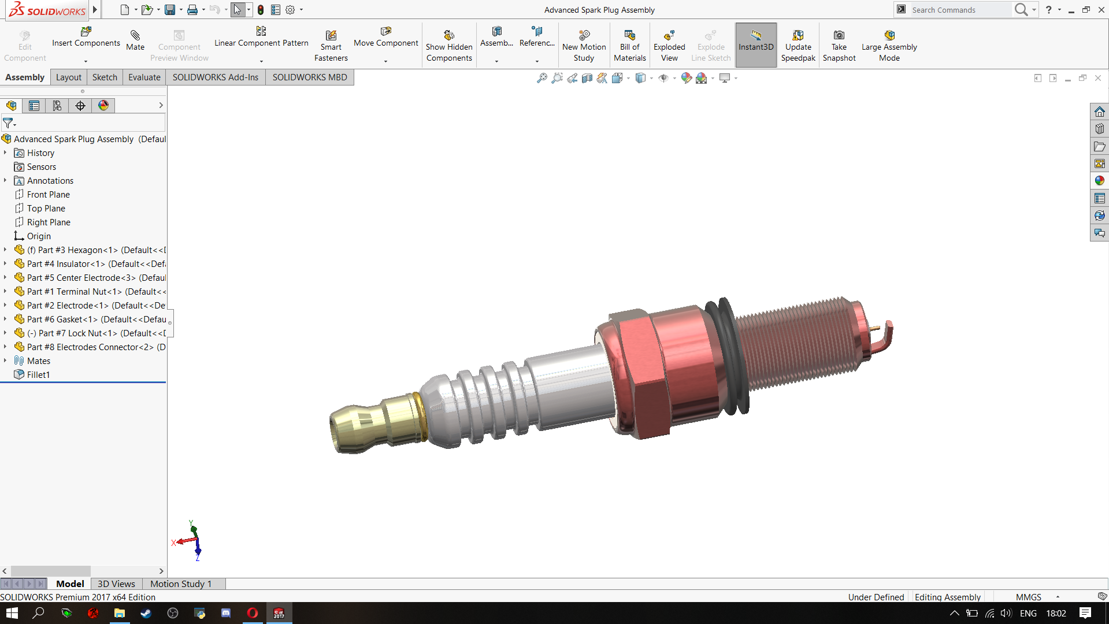The image size is (1109, 624).
Task: Open SOLIDWORKS Add-Ins tab
Action: click(x=215, y=77)
